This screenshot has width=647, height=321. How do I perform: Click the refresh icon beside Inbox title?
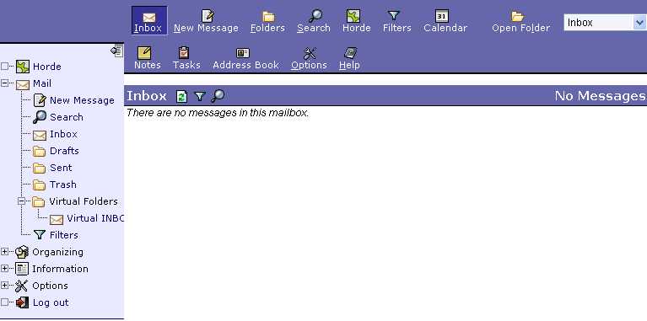point(181,96)
